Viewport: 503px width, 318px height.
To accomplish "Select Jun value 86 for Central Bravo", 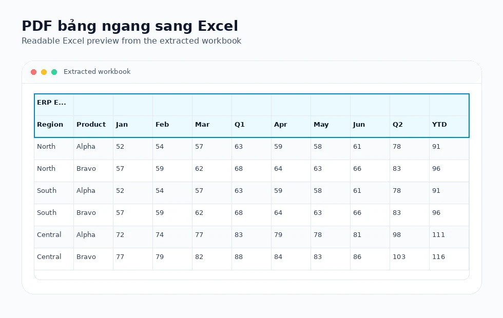I will point(357,257).
